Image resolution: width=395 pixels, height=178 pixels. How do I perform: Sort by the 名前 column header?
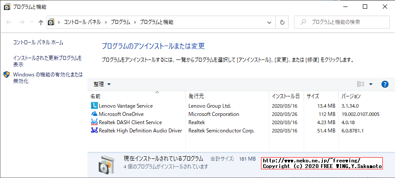click(x=136, y=96)
